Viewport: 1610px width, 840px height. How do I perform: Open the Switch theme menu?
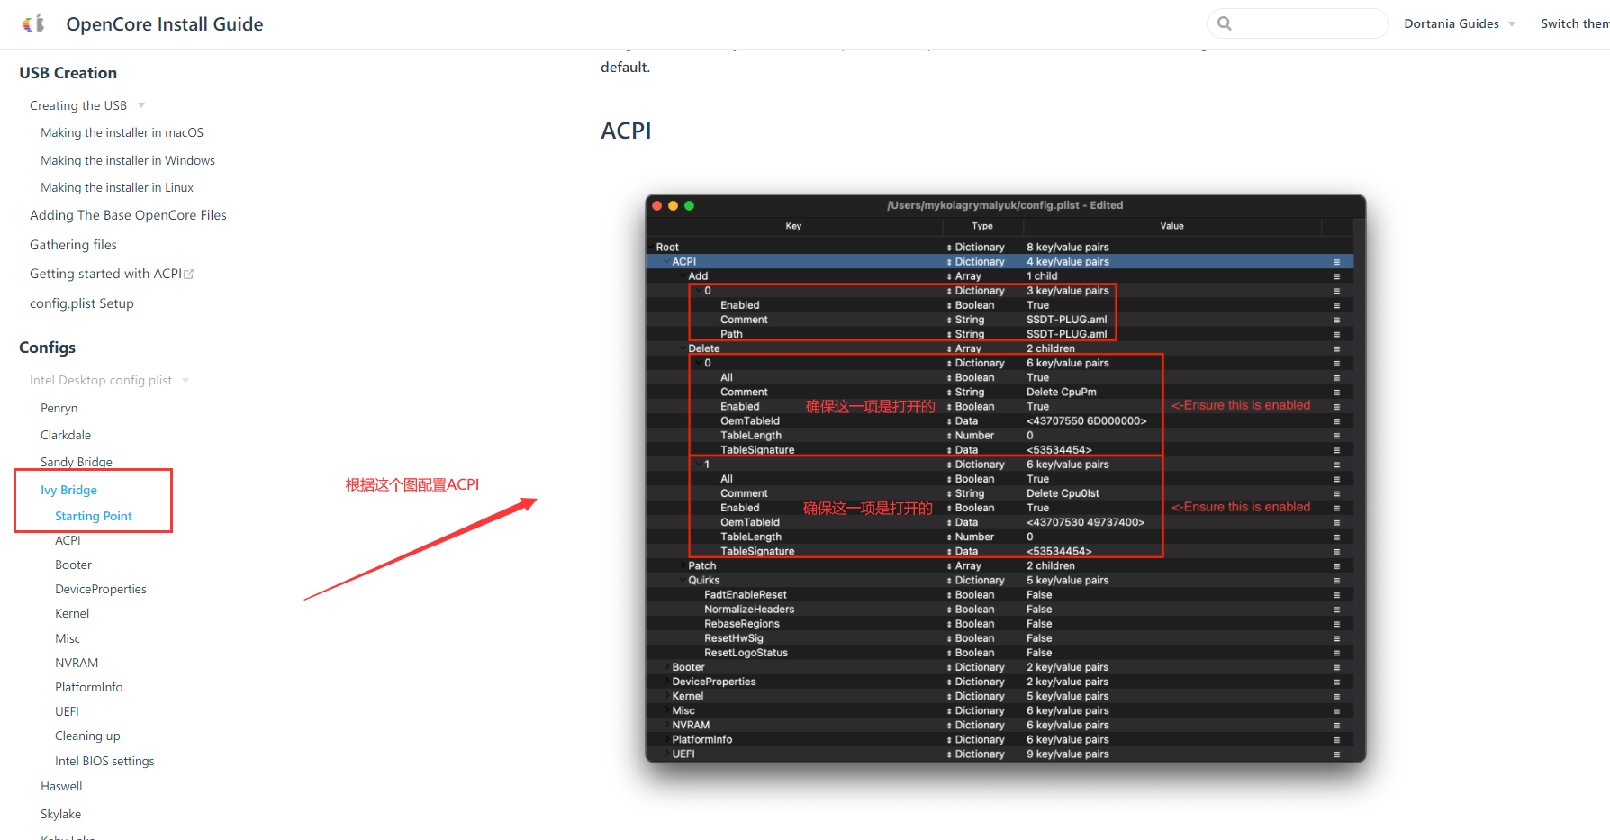pyautogui.click(x=1575, y=23)
